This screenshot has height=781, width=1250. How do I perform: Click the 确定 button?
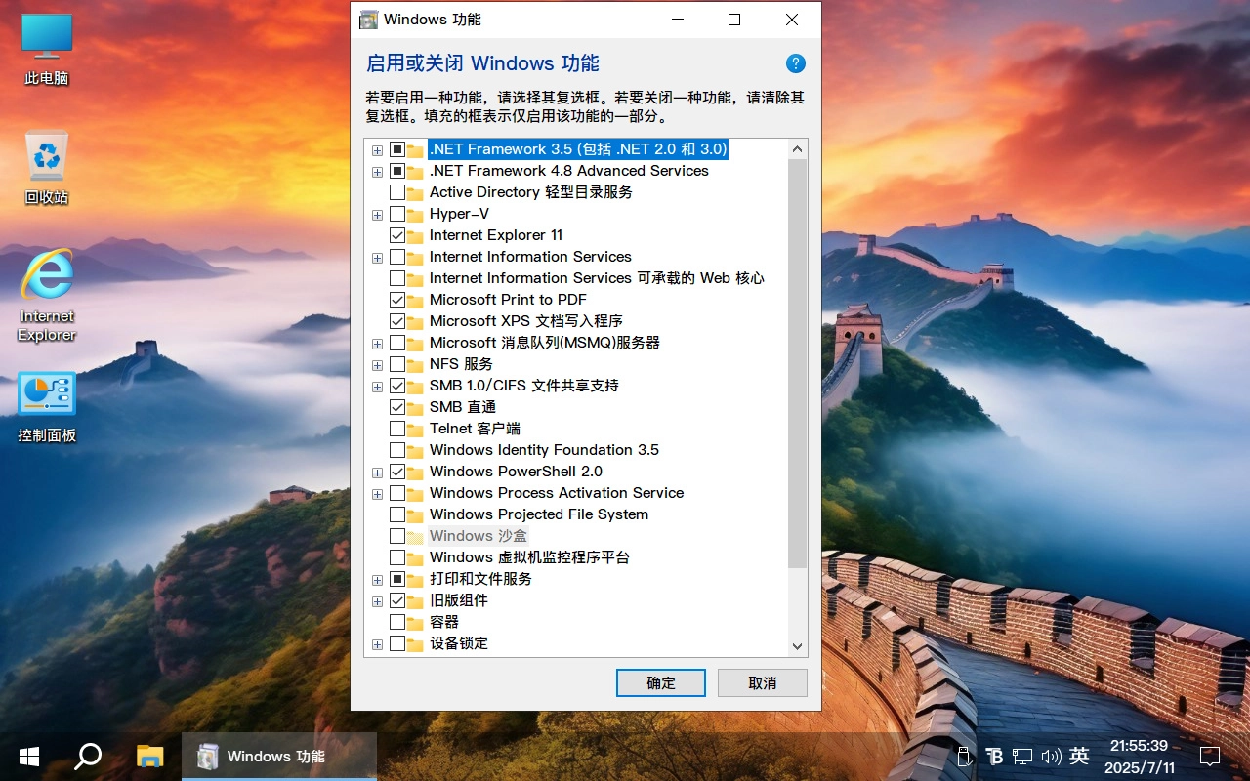coord(660,682)
